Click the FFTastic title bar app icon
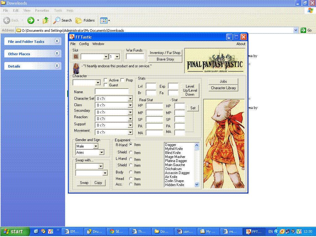This screenshot has height=237, width=316. pos(72,37)
